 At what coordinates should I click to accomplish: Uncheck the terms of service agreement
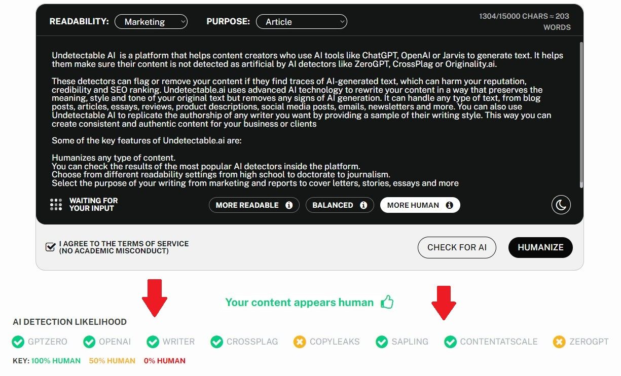(x=50, y=247)
